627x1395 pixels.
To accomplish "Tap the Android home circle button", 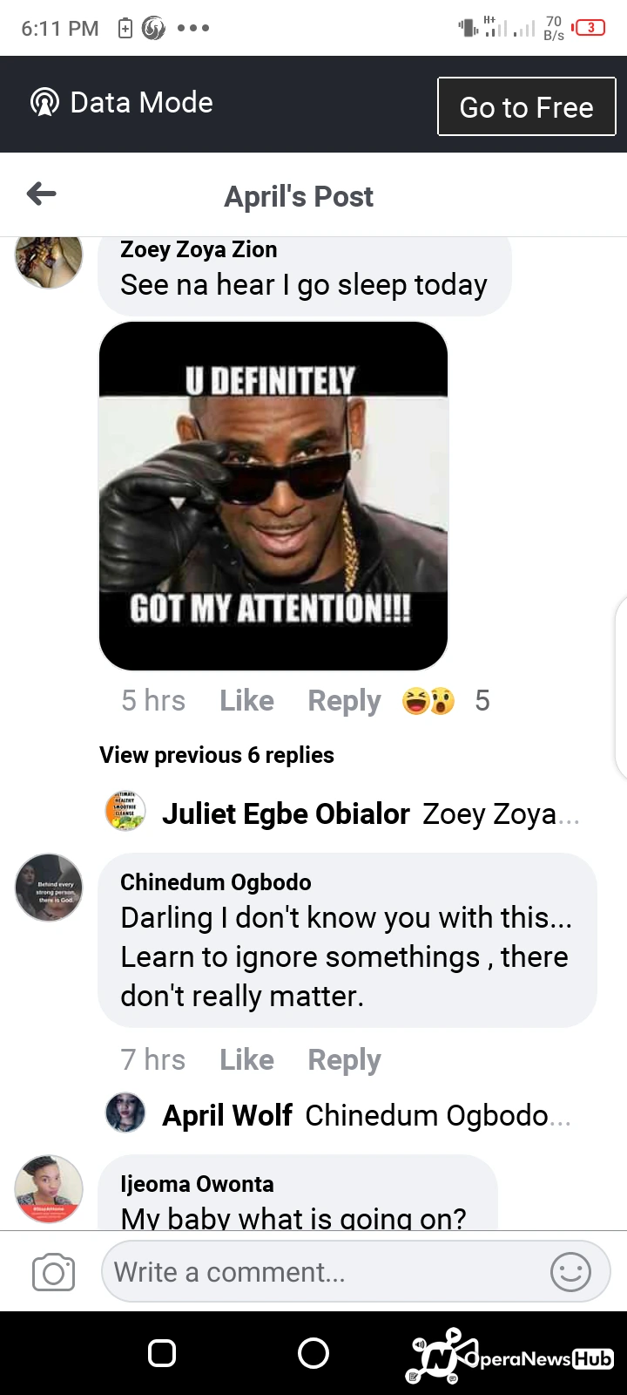I will click(313, 1353).
